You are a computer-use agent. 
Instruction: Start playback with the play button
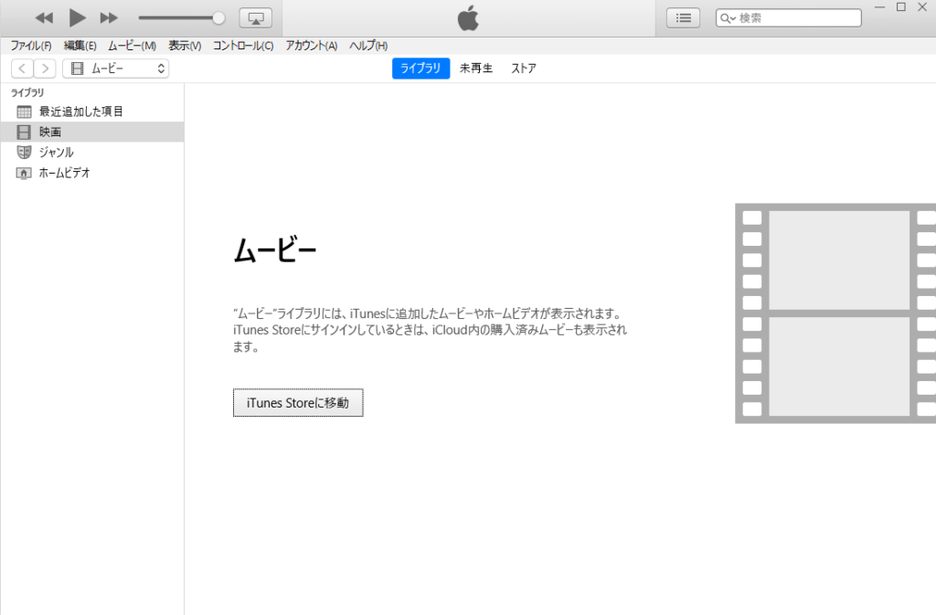77,18
